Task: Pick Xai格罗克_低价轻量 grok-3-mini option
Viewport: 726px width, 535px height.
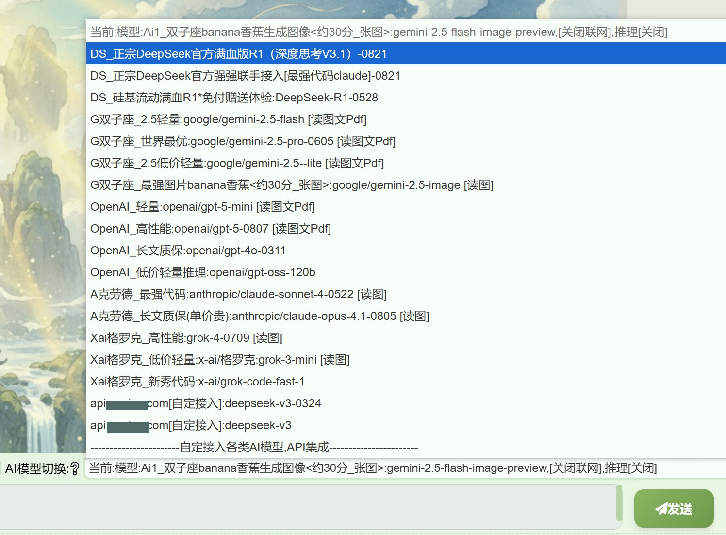Action: [406, 359]
